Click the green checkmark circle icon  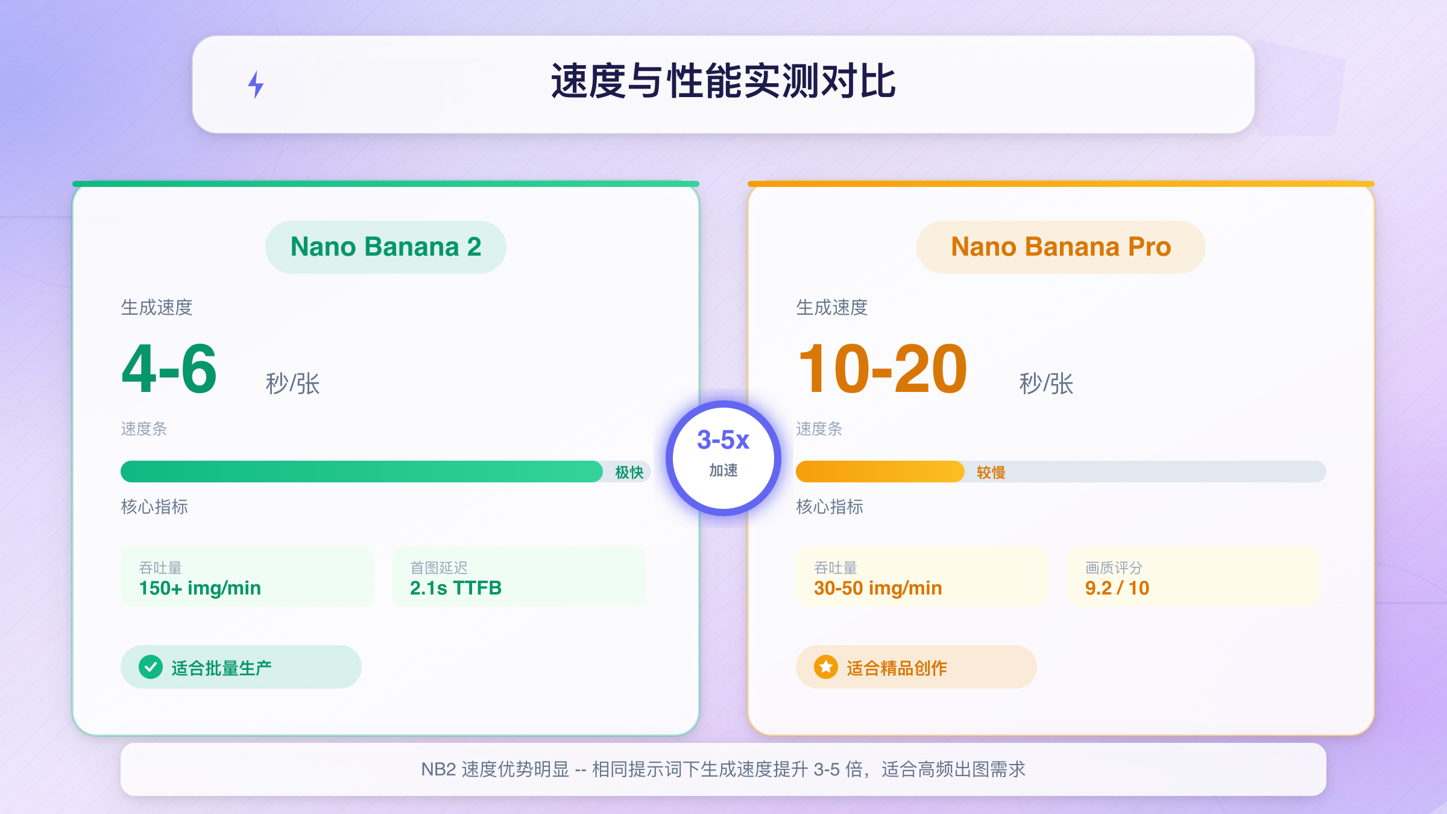pyautogui.click(x=151, y=667)
